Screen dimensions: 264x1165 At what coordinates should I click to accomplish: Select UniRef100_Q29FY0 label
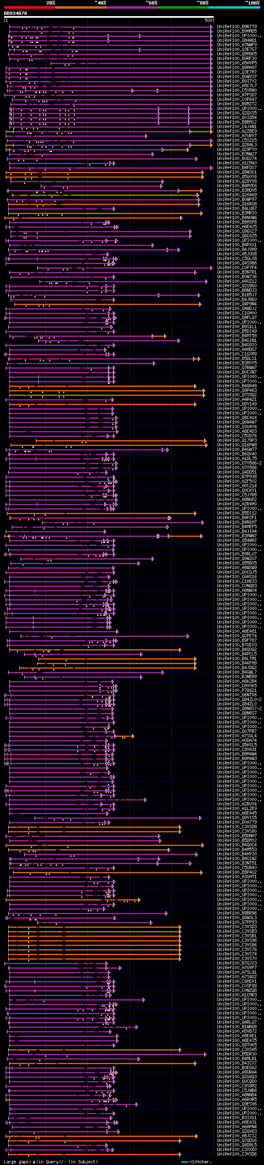coord(237,149)
